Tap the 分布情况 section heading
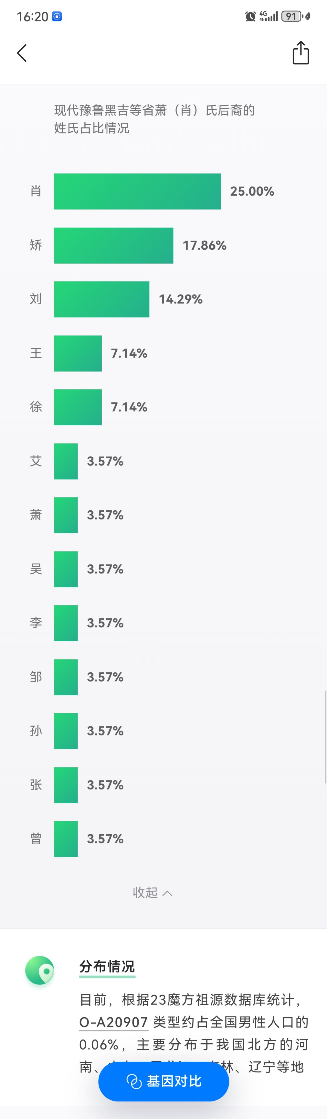The image size is (327, 1119). [107, 966]
